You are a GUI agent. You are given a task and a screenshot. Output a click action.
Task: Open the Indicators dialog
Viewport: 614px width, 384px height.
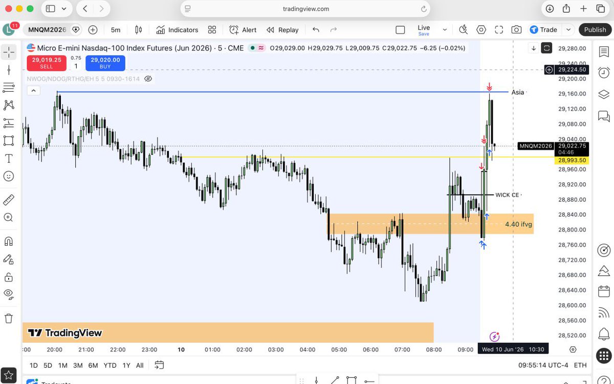click(177, 30)
